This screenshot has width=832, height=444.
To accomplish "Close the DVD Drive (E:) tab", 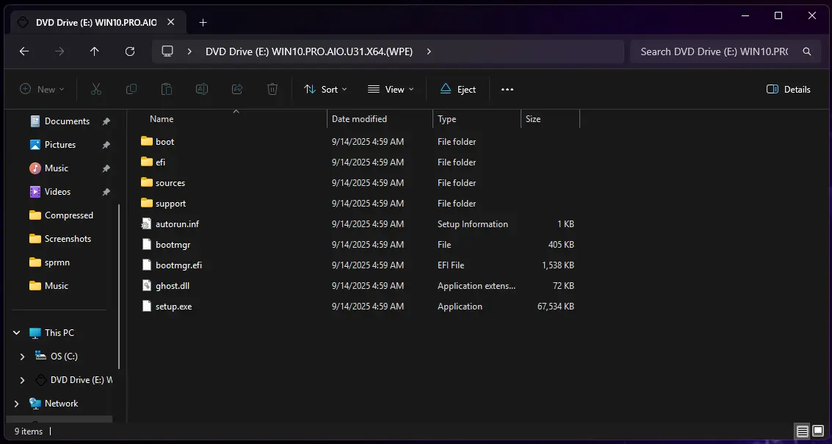I will pyautogui.click(x=170, y=22).
